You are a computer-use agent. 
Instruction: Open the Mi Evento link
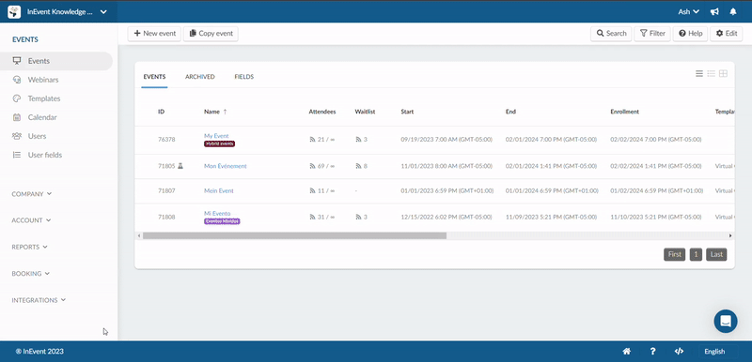(217, 213)
